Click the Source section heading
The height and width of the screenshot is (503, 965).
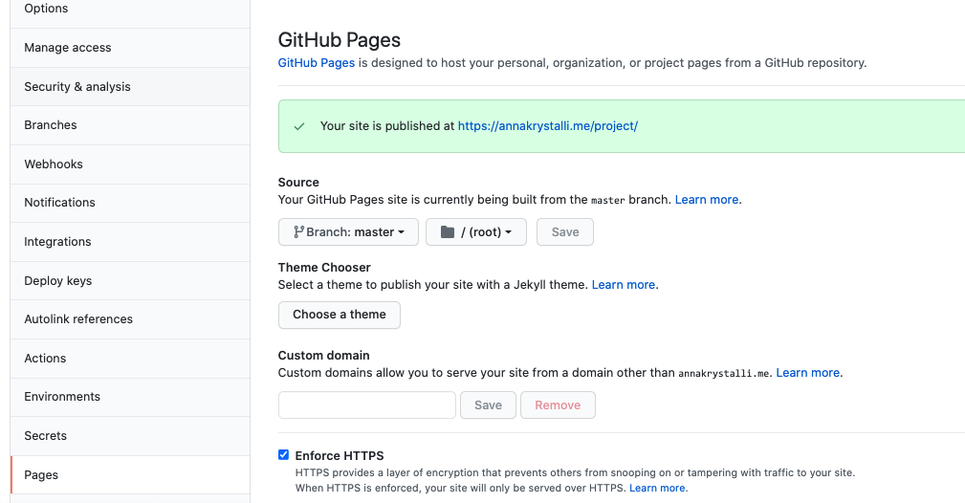pyautogui.click(x=298, y=183)
